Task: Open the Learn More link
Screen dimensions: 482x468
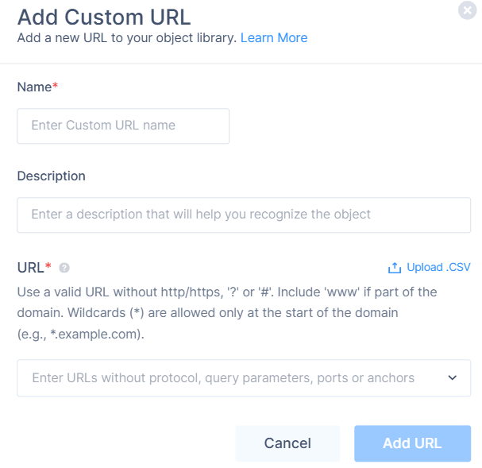Action: tap(274, 37)
